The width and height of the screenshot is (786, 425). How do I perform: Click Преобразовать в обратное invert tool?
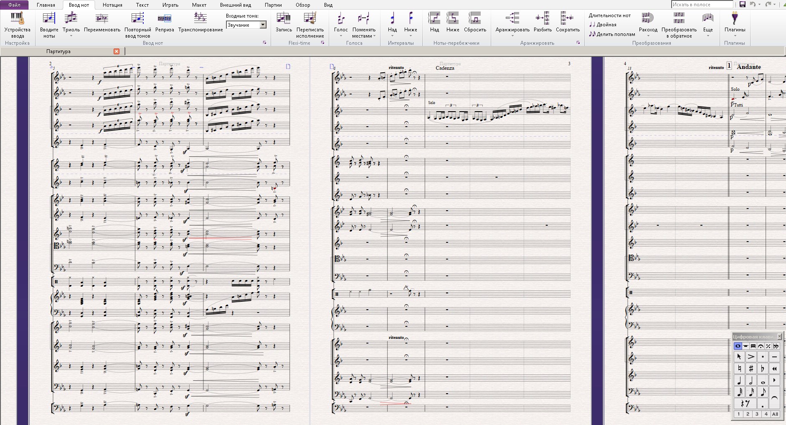coord(679,25)
